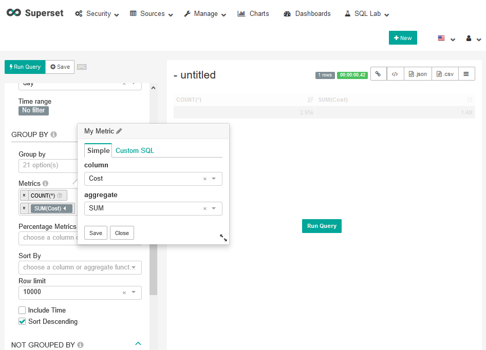The height and width of the screenshot is (350, 486).
Task: Click the short URL link icon
Action: coord(378,74)
